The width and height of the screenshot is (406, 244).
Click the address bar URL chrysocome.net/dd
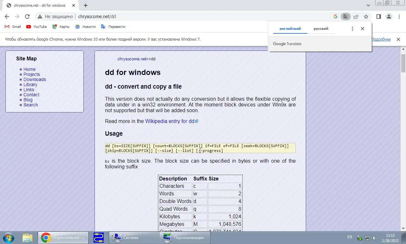pyautogui.click(x=97, y=17)
